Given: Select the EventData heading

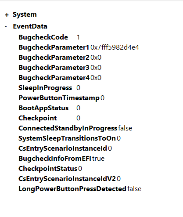Looking at the screenshot, I should point(30,26).
